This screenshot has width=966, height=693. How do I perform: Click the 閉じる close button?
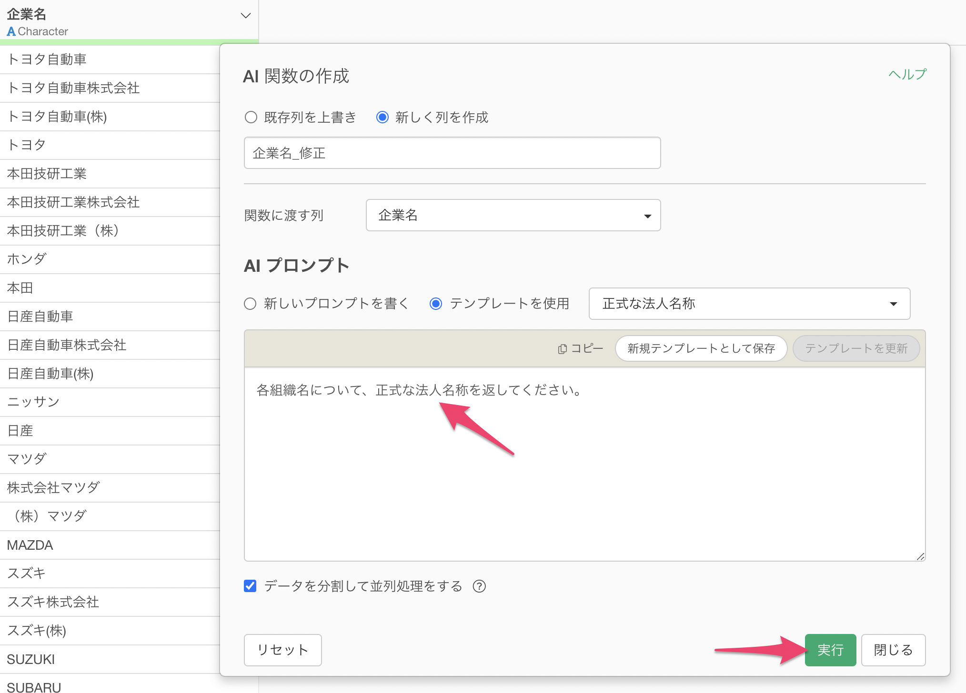click(893, 650)
